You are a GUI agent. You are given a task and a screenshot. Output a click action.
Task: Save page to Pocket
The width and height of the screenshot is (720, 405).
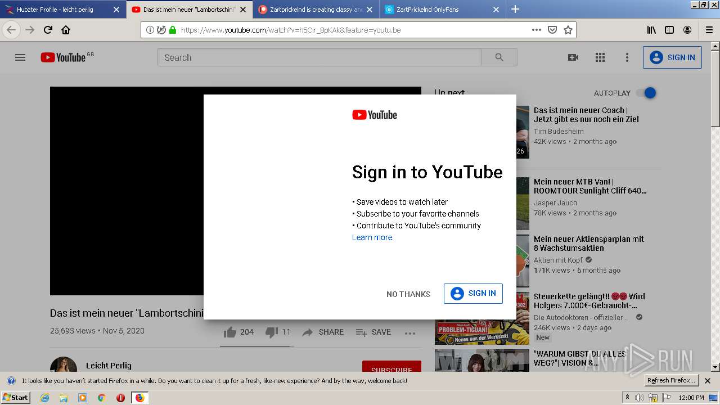tap(552, 30)
